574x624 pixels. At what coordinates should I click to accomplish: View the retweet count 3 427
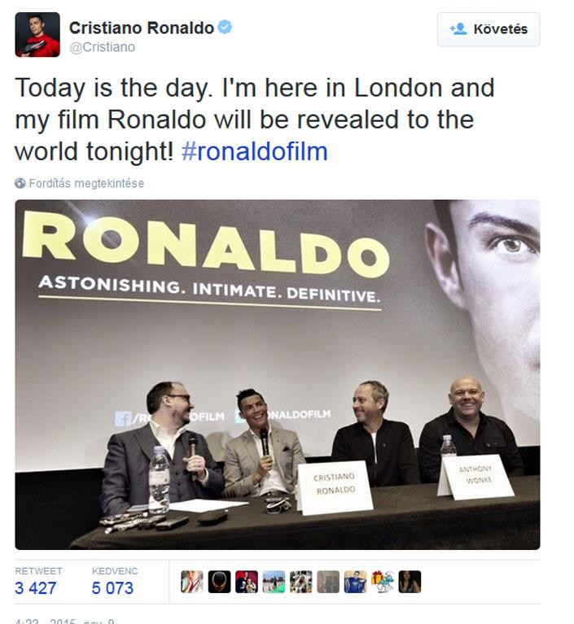(36, 588)
